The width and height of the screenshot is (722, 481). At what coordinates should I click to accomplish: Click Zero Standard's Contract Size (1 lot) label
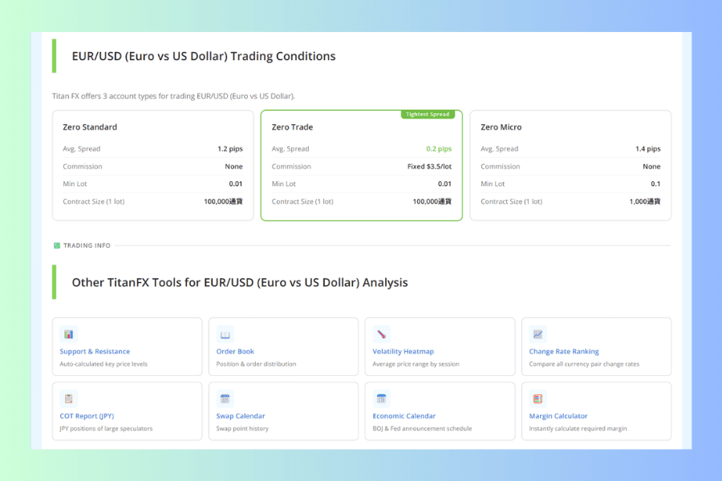tap(94, 201)
